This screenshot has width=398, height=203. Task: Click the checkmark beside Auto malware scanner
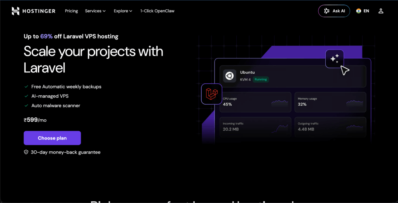26,105
